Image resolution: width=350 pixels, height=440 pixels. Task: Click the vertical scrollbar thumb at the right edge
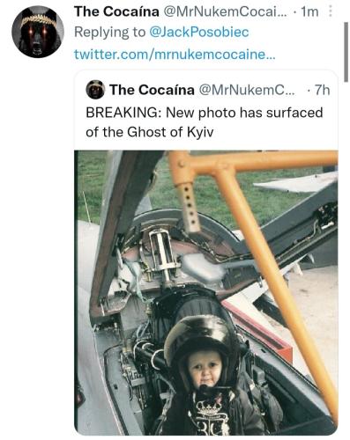point(346,52)
